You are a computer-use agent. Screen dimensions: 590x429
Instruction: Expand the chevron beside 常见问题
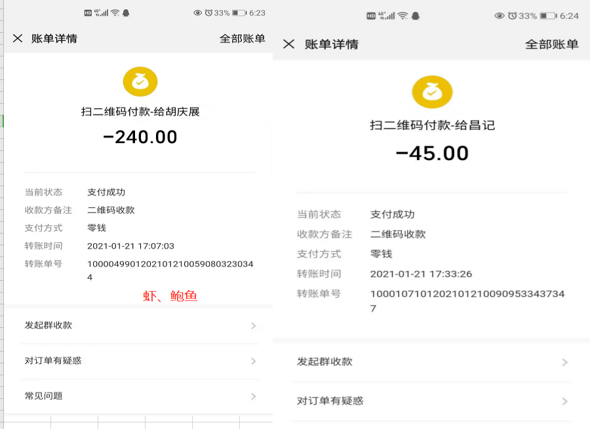pyautogui.click(x=253, y=396)
